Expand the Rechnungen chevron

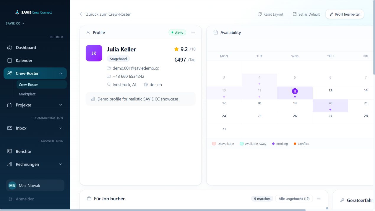(61, 164)
